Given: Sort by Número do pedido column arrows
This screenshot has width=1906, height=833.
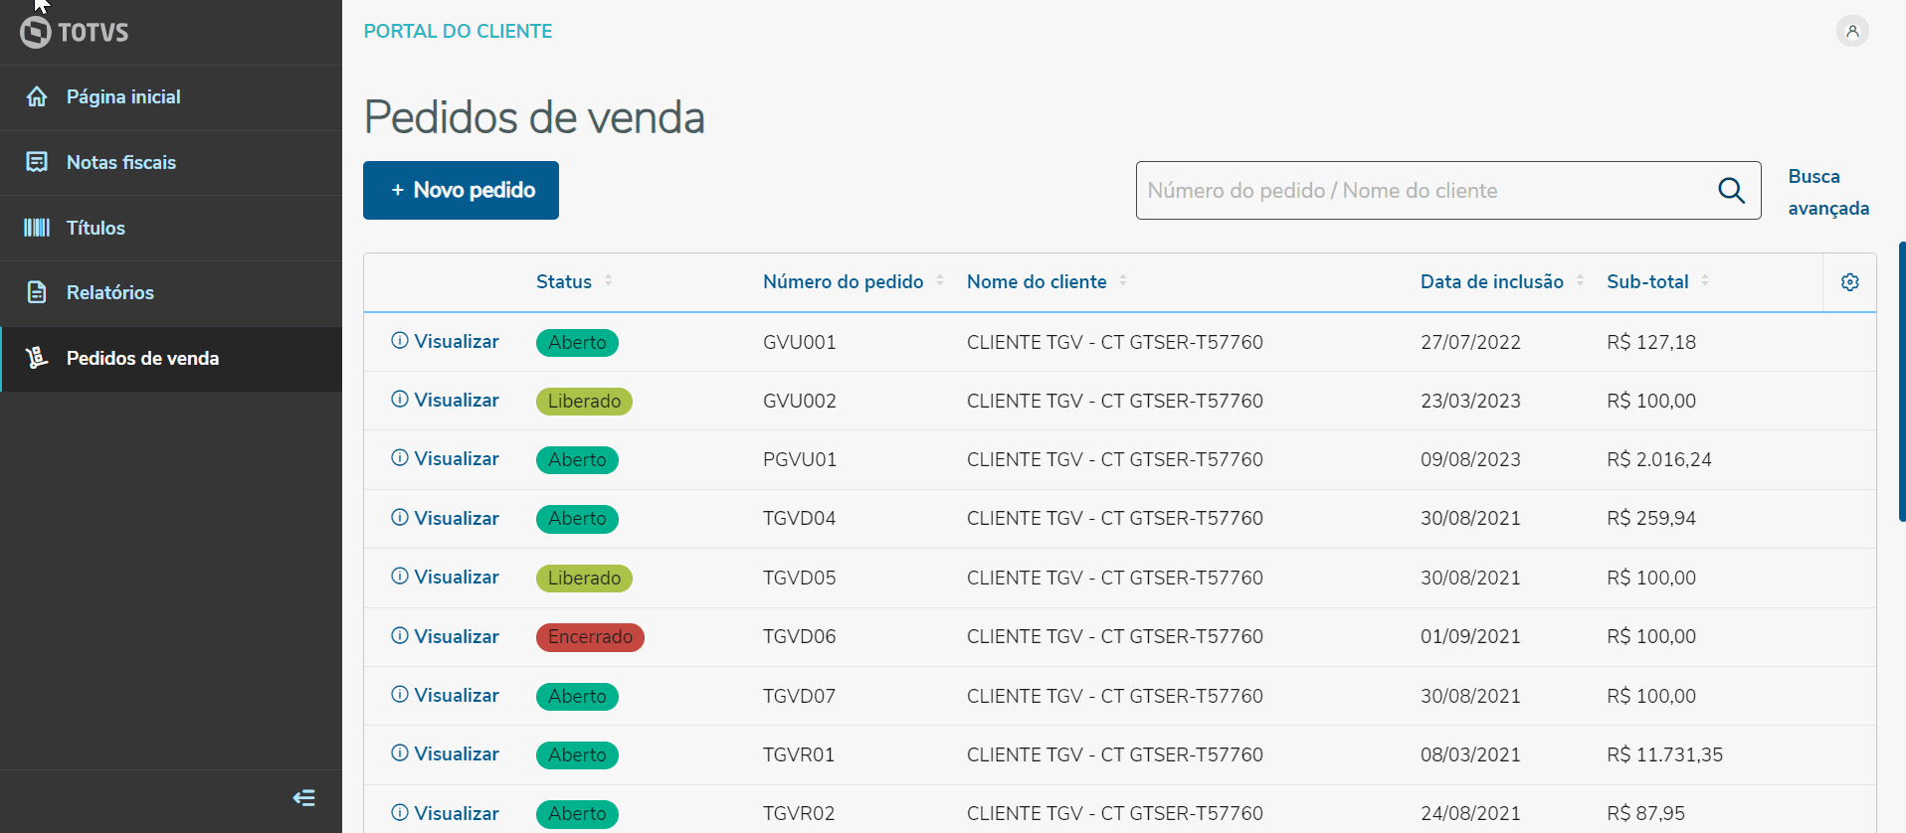Looking at the screenshot, I should pos(940,281).
